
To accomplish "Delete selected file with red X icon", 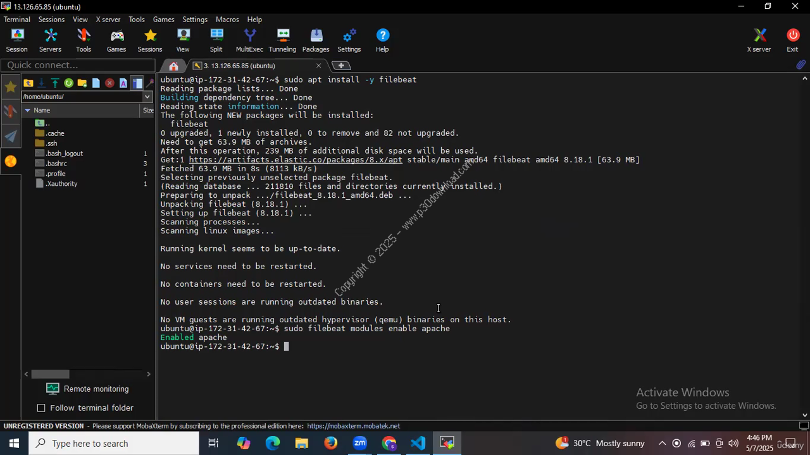I will 109,83.
